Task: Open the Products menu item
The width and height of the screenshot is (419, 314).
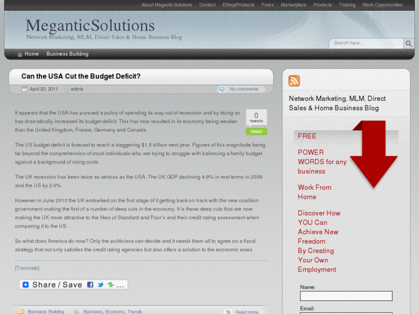Action: click(x=323, y=5)
